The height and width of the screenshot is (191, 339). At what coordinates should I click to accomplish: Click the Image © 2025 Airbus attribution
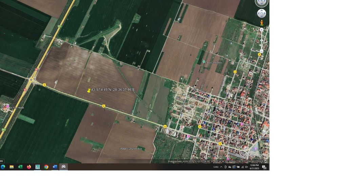(131, 149)
